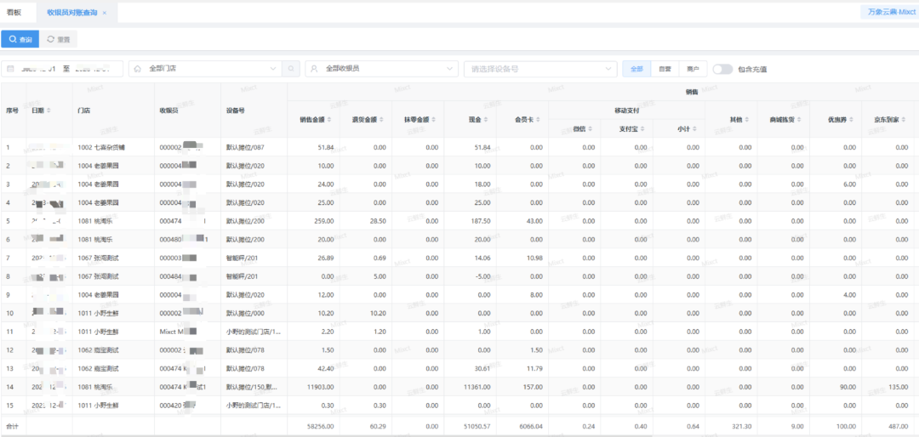Open the 全部收银员 dropdown
The height and width of the screenshot is (437, 919).
tap(381, 69)
